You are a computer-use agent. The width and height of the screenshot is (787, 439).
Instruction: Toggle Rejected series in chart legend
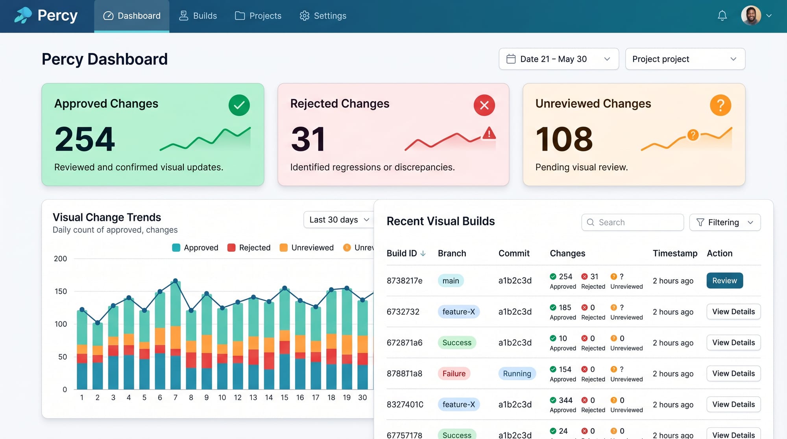(254, 247)
